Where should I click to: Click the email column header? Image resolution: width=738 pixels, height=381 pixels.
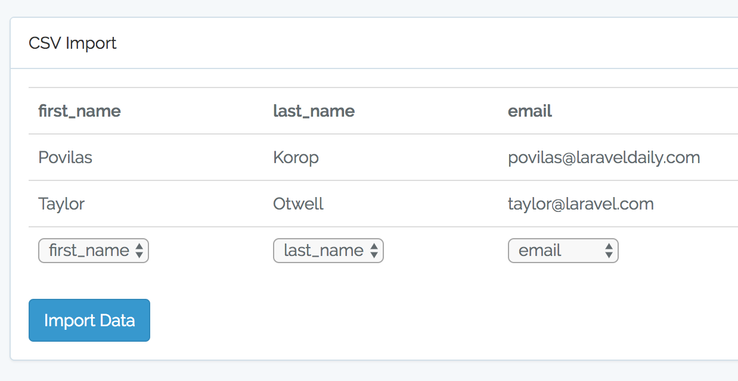pos(530,111)
